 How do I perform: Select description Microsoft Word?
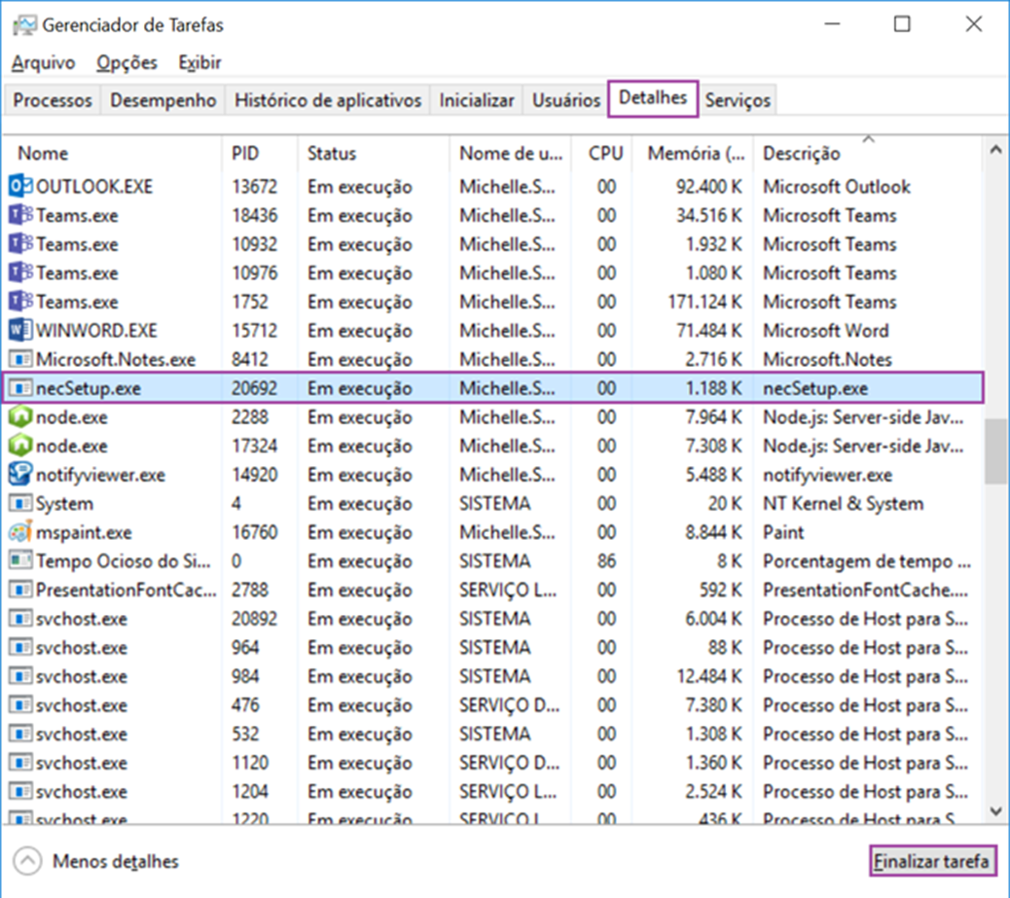click(826, 331)
